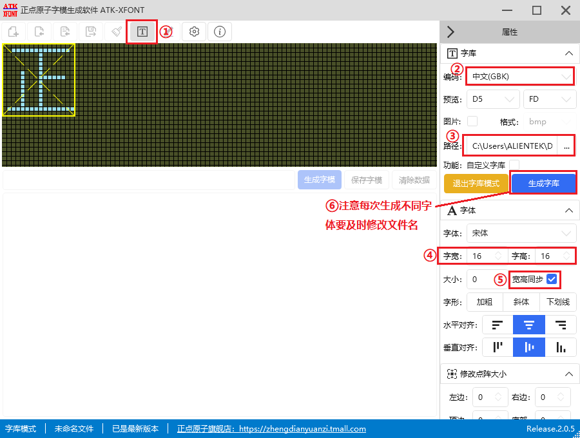580x438 pixels.
Task: Click the 字宽 width input field
Action: 483,256
